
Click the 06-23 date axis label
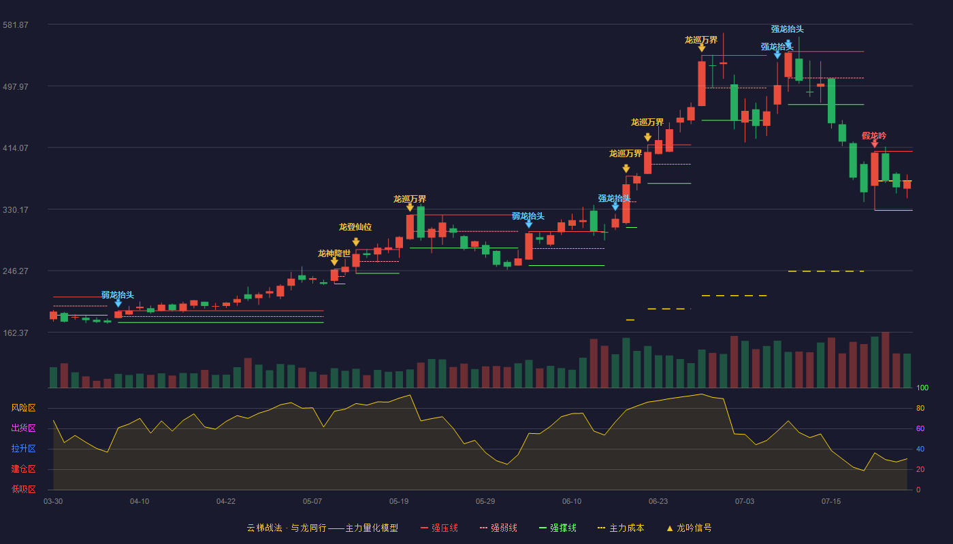click(658, 501)
